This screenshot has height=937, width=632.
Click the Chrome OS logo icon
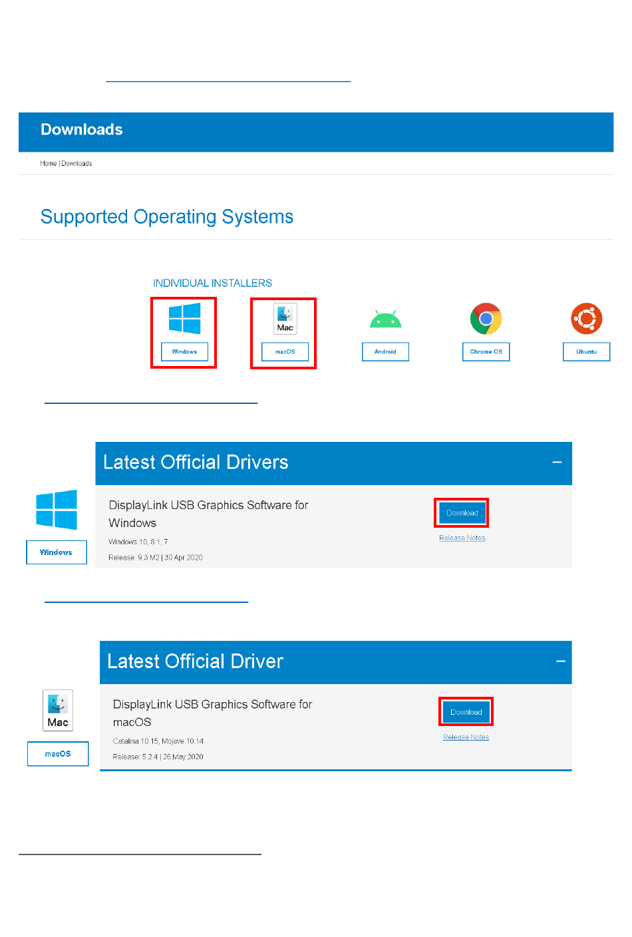(x=486, y=319)
